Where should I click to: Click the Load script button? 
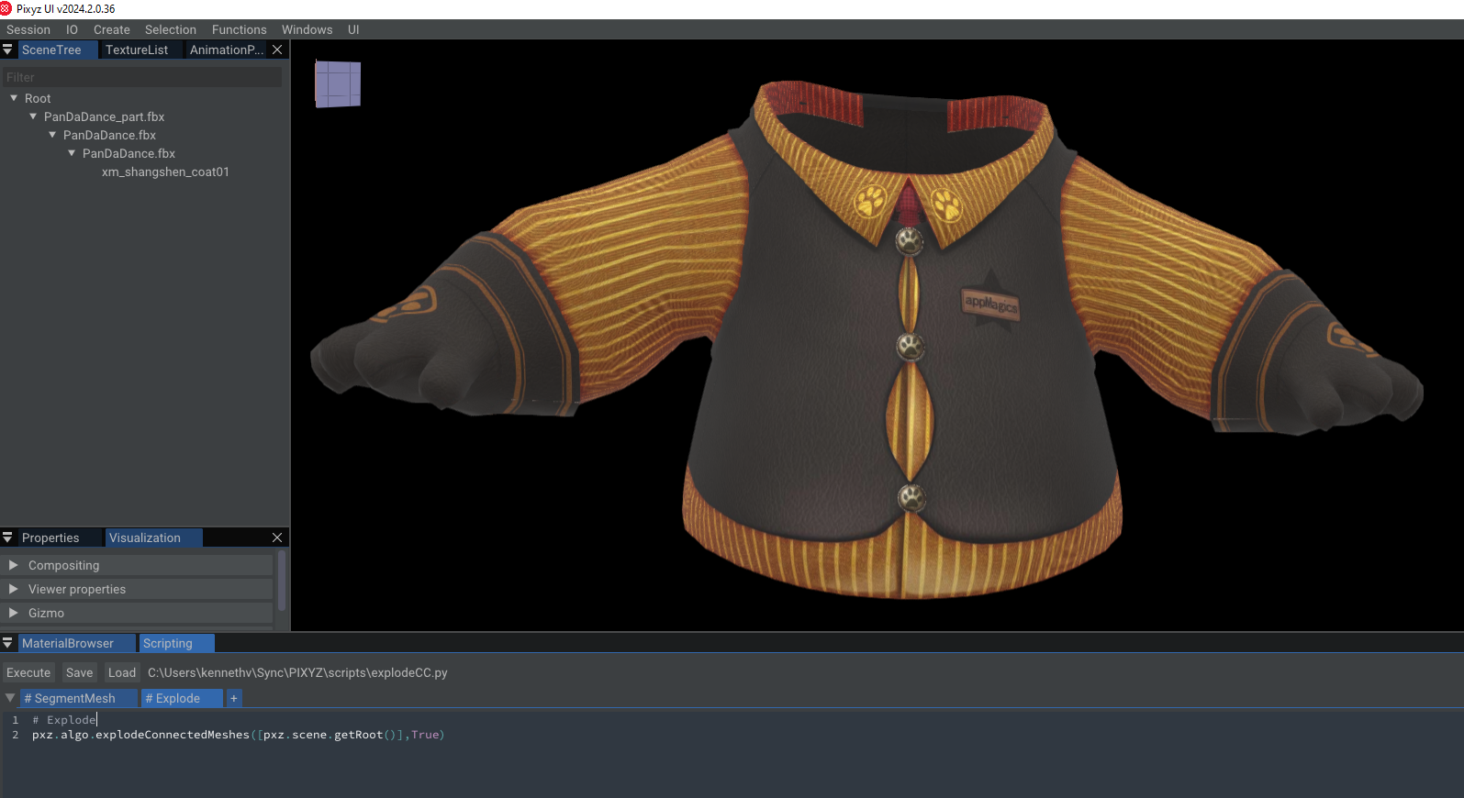[121, 672]
